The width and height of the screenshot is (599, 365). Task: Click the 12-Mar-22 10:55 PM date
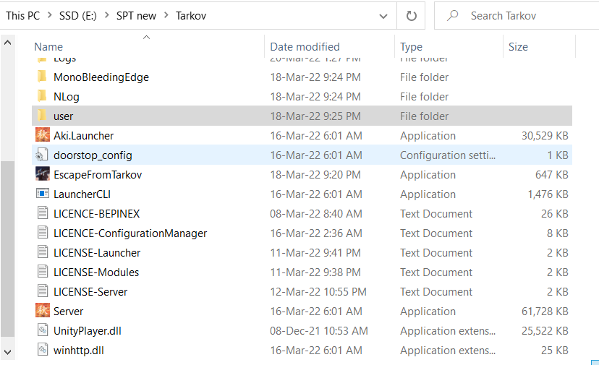[x=318, y=291]
